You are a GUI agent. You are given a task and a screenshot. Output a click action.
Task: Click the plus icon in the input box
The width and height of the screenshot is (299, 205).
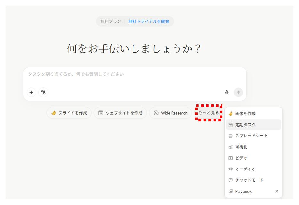(x=31, y=92)
